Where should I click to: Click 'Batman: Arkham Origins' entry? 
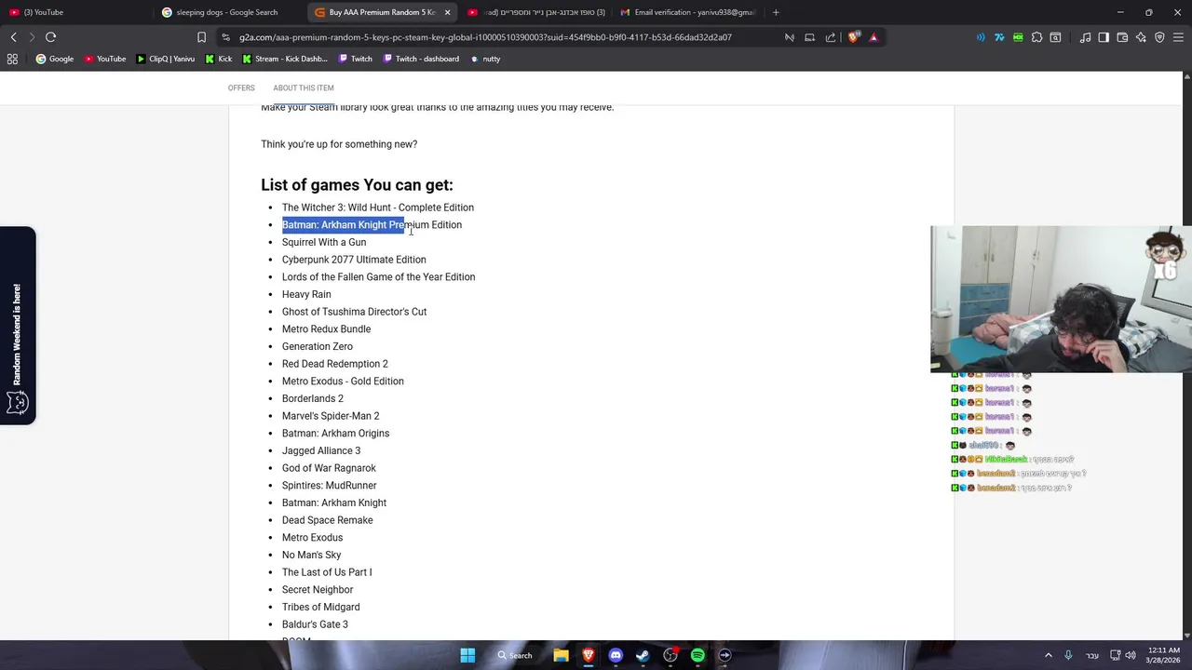point(335,434)
